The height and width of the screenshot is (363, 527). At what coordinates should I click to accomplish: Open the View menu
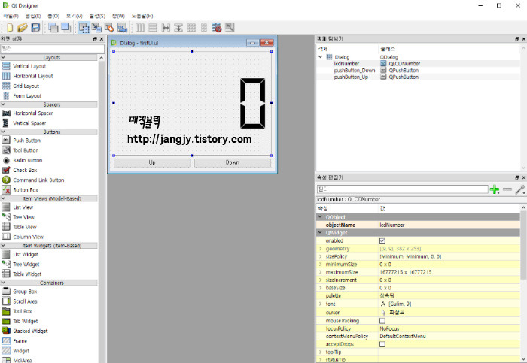75,16
